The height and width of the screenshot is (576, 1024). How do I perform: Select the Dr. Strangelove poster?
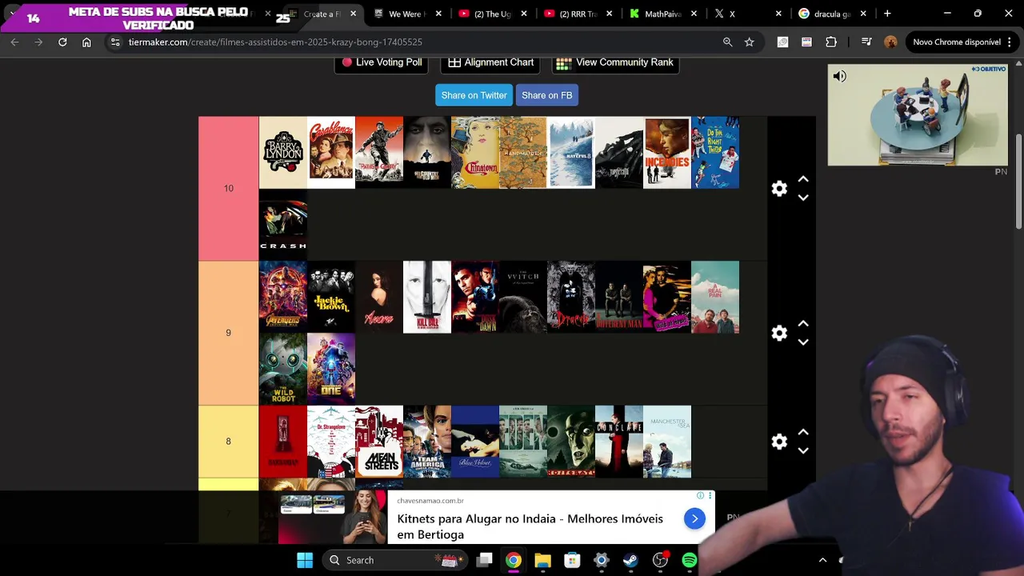(x=331, y=442)
